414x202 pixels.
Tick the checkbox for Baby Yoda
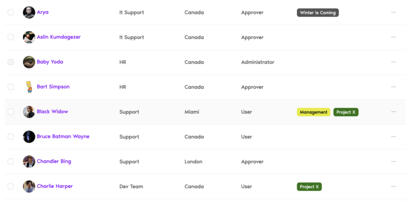coord(10,62)
